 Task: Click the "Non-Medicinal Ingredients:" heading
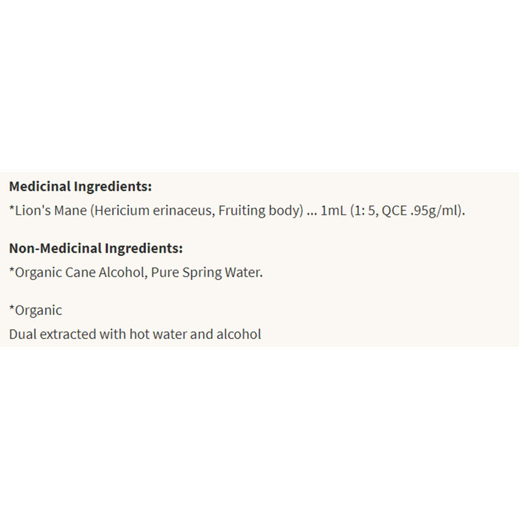(x=96, y=248)
